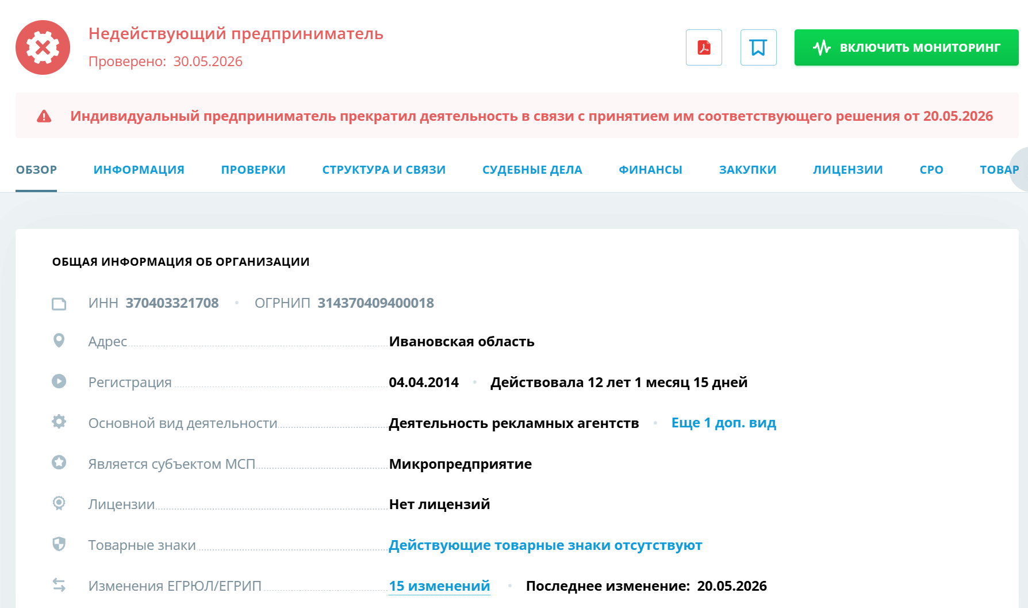Click the Нет лицензий value
This screenshot has width=1028, height=608.
click(439, 504)
